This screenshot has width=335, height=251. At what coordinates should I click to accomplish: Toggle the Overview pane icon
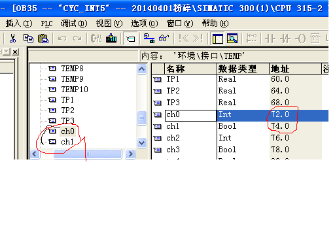217,39
